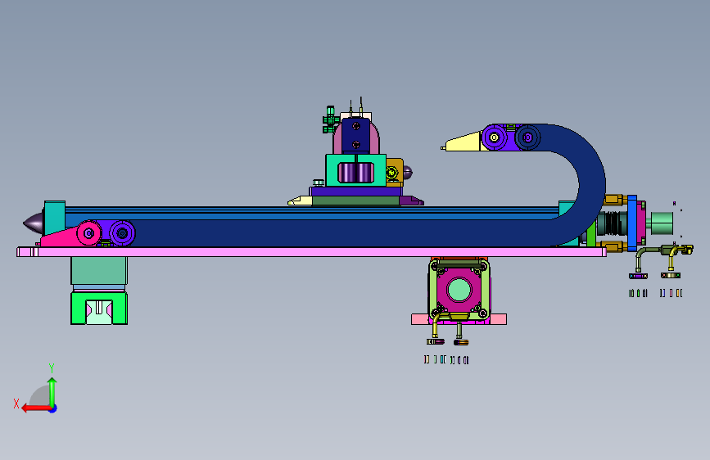Select the purple roller wheel beside magenta wheel

pyautogui.click(x=122, y=233)
